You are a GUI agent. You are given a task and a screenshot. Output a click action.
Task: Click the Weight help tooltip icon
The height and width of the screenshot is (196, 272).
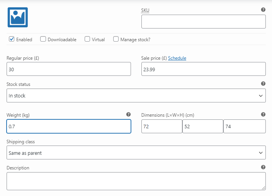(x=128, y=114)
